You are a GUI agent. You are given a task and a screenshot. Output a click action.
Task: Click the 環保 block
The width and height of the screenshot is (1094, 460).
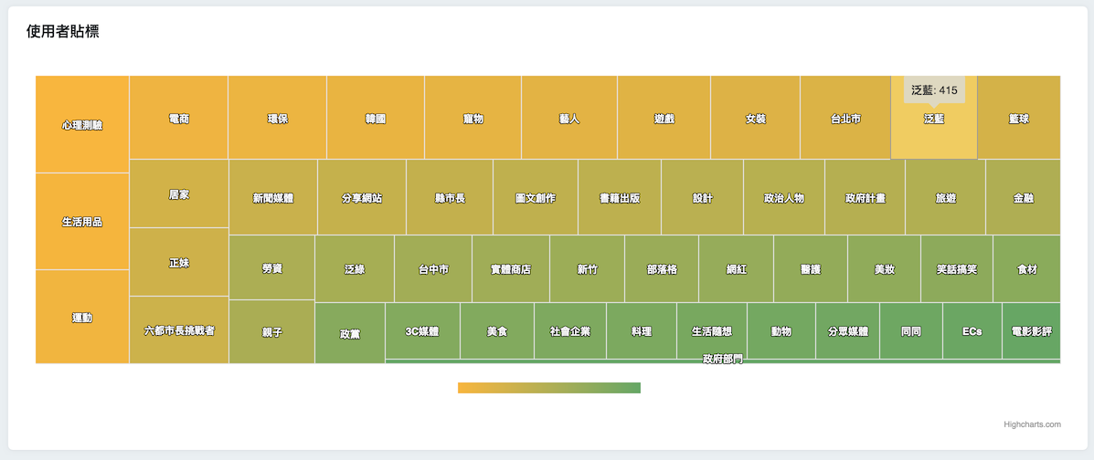click(x=278, y=119)
